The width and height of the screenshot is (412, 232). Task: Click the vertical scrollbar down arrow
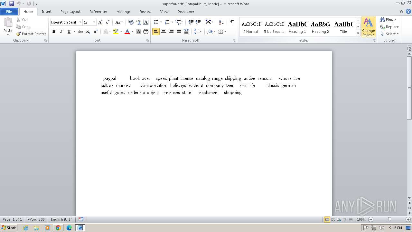[x=409, y=198]
